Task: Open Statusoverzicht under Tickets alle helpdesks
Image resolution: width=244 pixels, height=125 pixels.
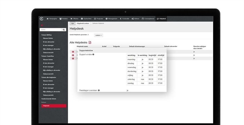Action: click(48, 95)
